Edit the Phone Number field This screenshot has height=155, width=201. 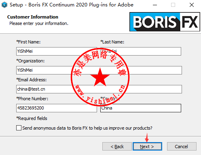pyautogui.click(x=57, y=108)
